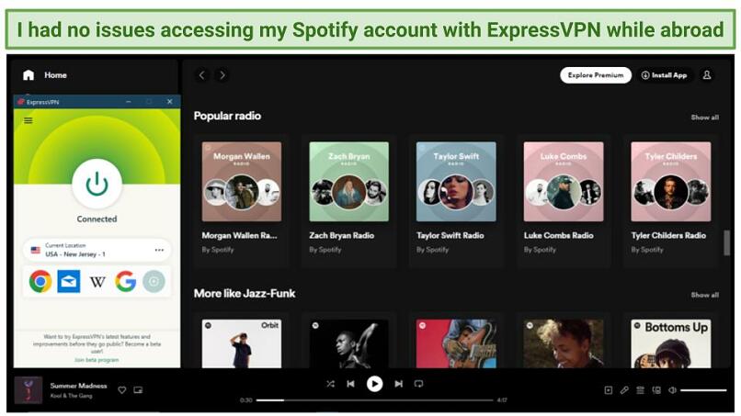Mute with the volume speaker icon

(x=672, y=390)
